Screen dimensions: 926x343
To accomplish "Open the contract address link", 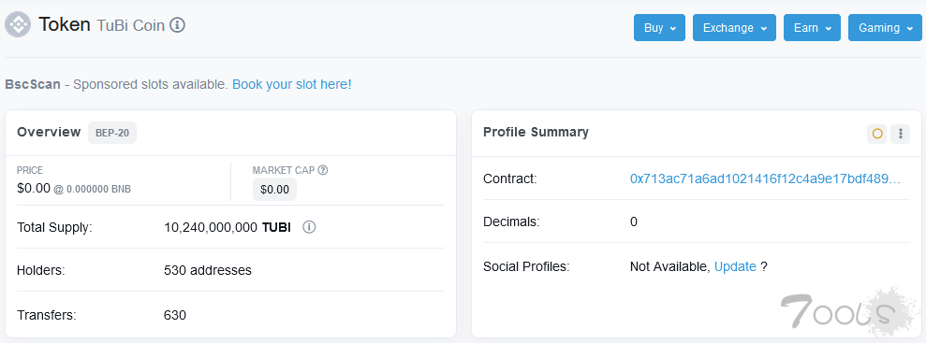I will pos(765,179).
